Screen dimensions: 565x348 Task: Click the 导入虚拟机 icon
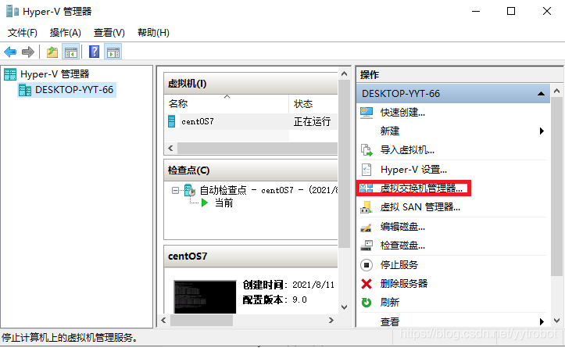[x=367, y=150]
